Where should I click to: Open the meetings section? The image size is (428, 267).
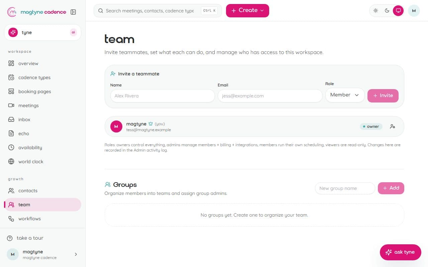tap(42, 105)
